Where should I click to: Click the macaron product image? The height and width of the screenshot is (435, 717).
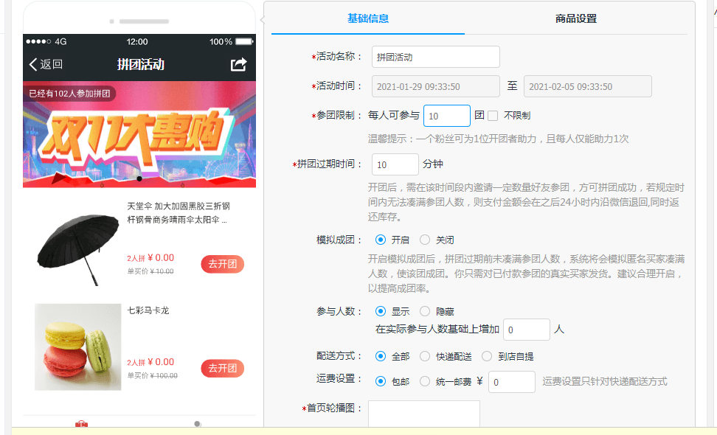pyautogui.click(x=78, y=347)
